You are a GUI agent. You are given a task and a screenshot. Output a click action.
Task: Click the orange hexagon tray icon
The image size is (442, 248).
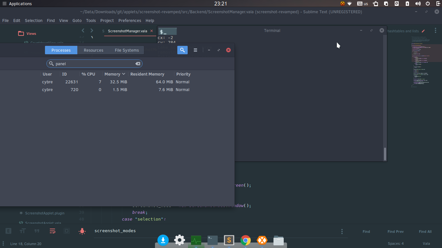click(343, 4)
